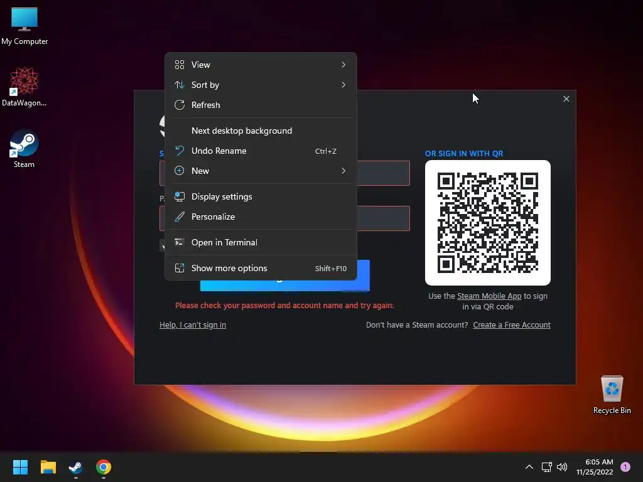Screen dimensions: 643x482
Task: Focus the Steam password field
Action: point(383,218)
